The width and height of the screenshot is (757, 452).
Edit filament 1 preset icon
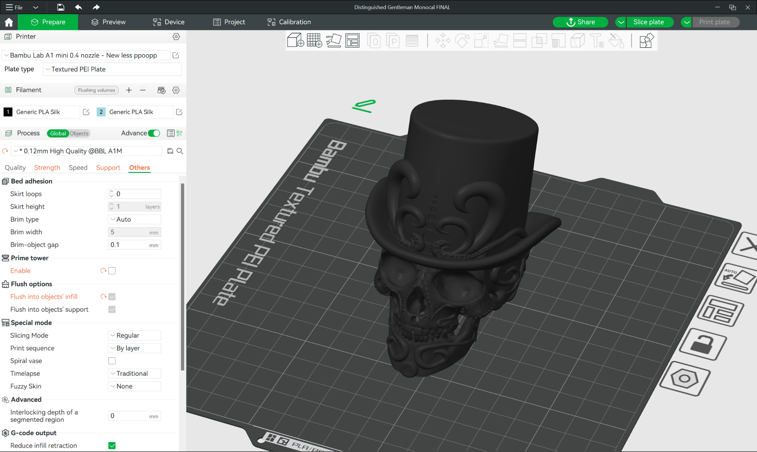(x=86, y=112)
